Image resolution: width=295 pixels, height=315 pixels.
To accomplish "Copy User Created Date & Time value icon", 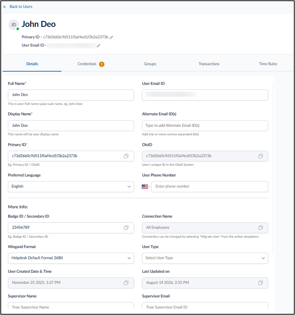I will pyautogui.click(x=126, y=283).
